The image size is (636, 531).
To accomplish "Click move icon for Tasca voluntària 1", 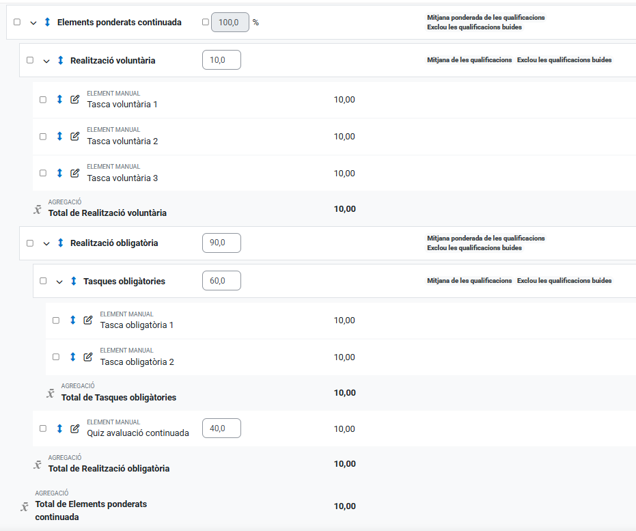I will coord(59,99).
